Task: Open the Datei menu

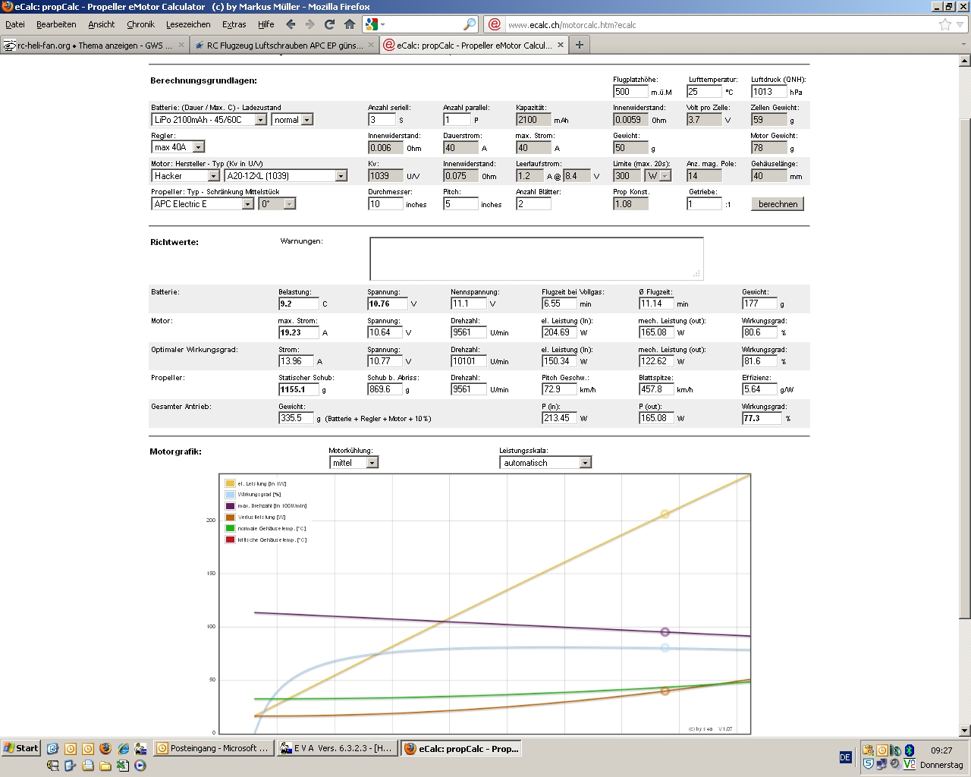Action: click(x=15, y=24)
